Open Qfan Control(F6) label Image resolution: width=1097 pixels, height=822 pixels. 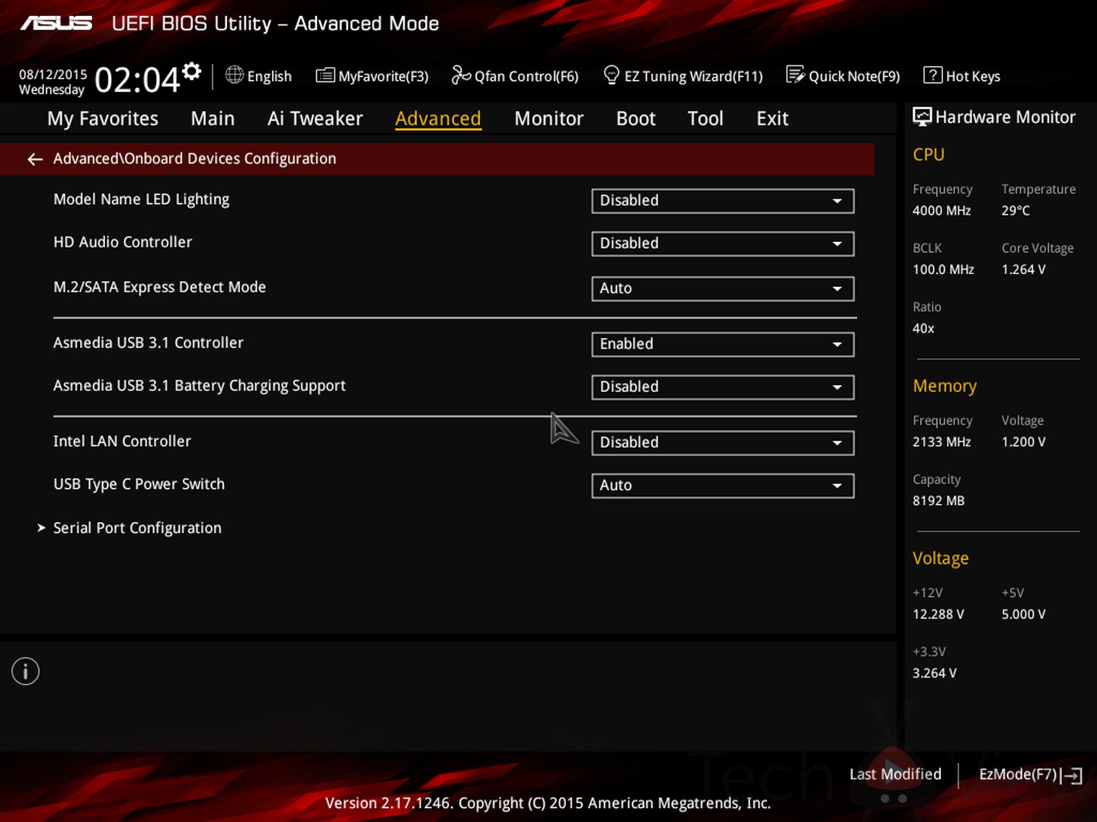(x=526, y=77)
